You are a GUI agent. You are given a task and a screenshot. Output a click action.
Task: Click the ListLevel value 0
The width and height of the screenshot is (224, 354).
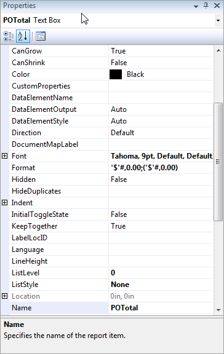tap(113, 273)
